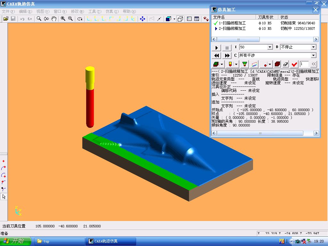This screenshot has height=246, width=328.
Task: Click the rainbow toolpath display icon
Action: point(254,64)
